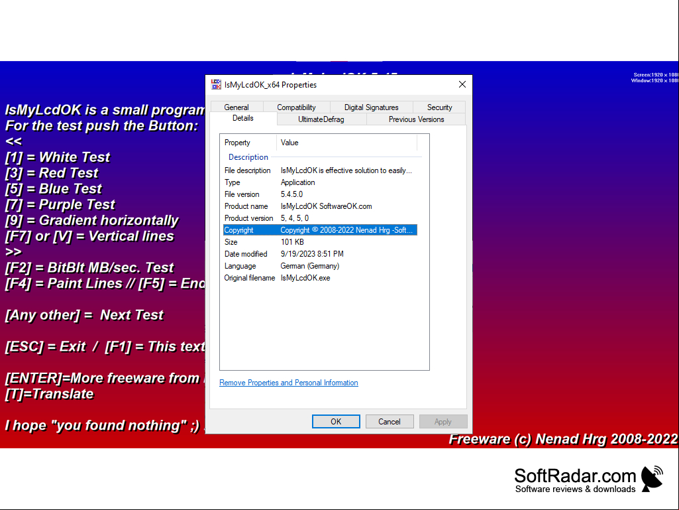Screen dimensions: 679x510
Task: Click the Cancel button
Action: 390,422
